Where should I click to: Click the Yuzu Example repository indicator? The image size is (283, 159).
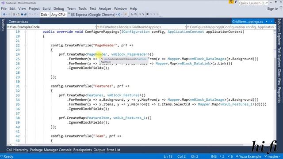click(249, 156)
